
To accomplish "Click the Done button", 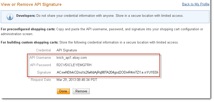I will point(63,91).
